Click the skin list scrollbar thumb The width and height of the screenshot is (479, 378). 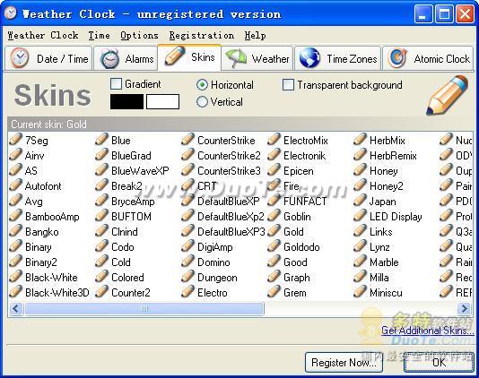pyautogui.click(x=144, y=309)
